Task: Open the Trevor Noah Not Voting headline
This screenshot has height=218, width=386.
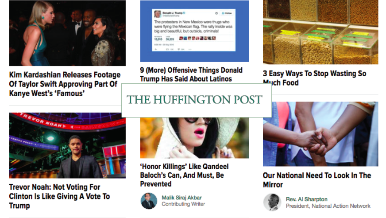Action: coord(60,196)
